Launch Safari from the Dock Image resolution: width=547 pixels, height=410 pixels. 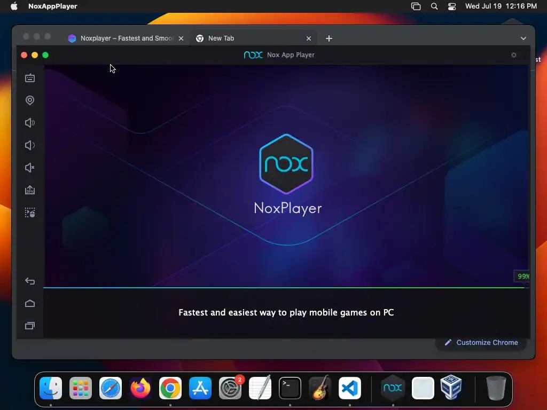pos(111,388)
